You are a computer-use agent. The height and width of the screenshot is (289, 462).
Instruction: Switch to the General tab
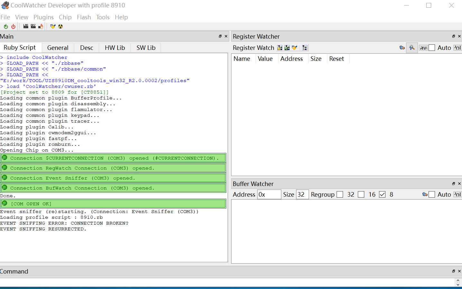pos(58,48)
